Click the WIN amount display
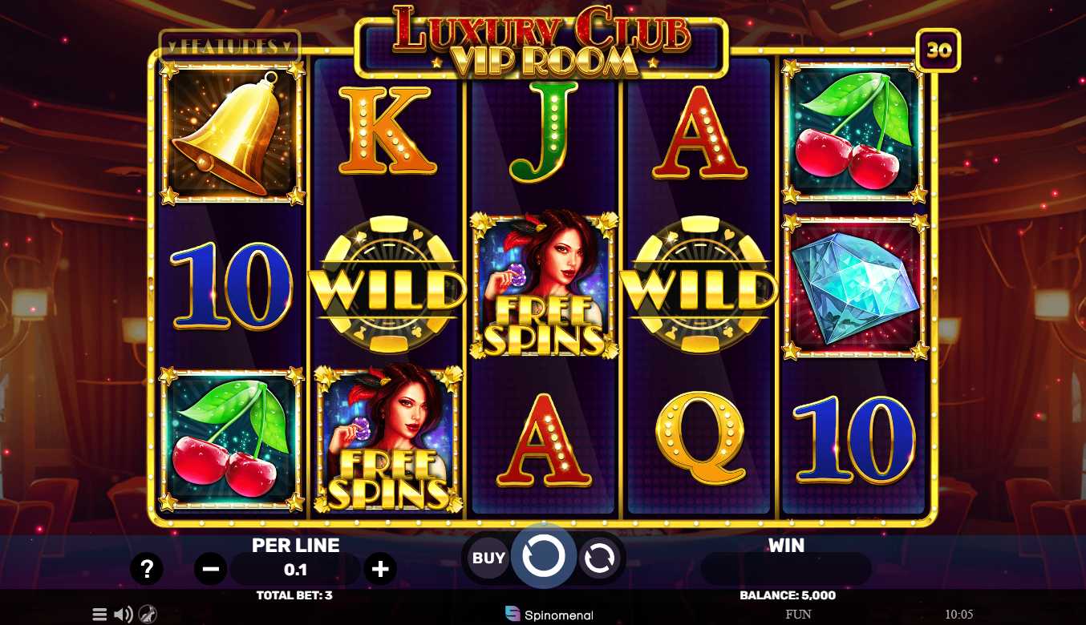 click(786, 569)
